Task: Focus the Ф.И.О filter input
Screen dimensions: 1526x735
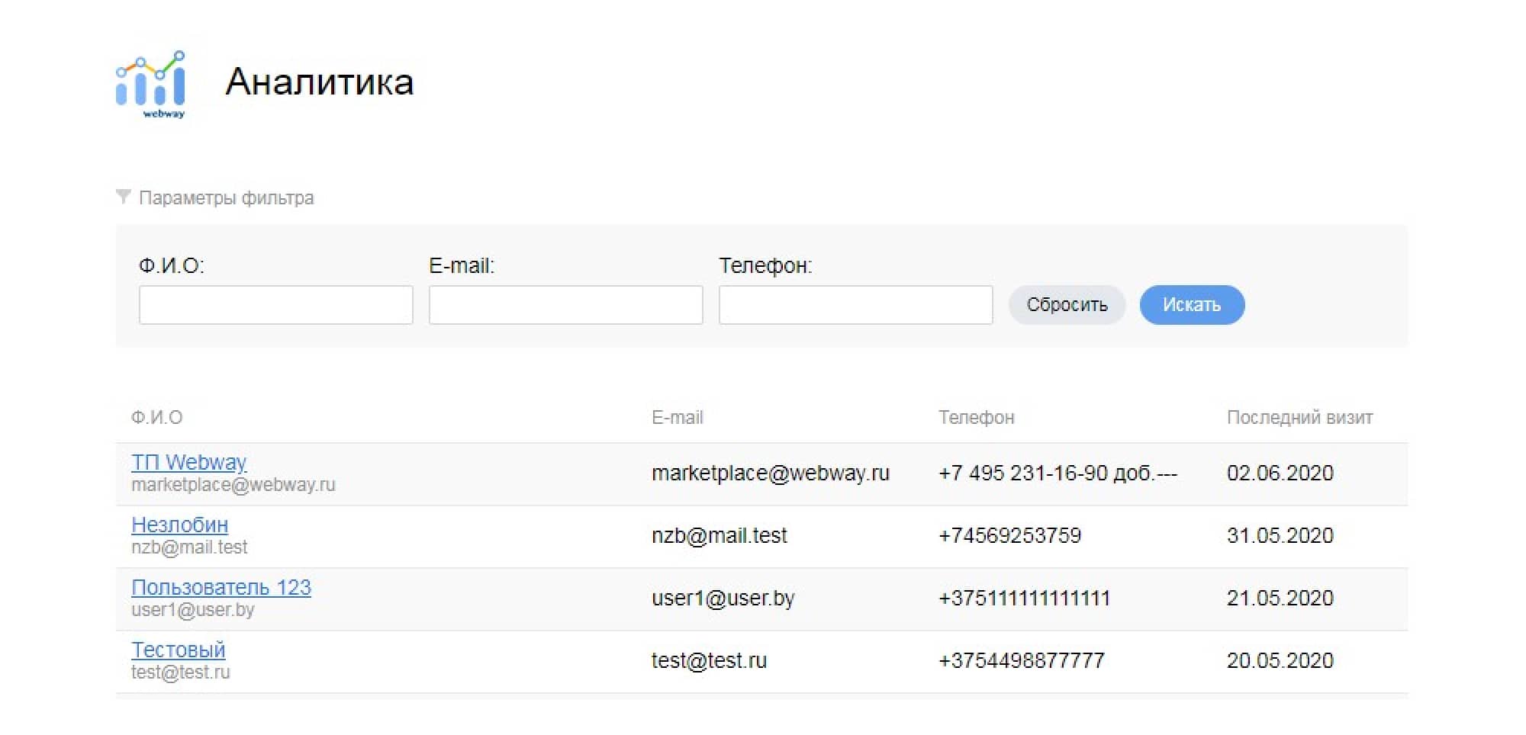Action: tap(276, 305)
